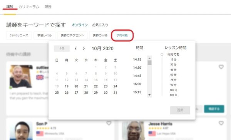This screenshot has width=231, height=140.
Task: Click the lesson length slider handle
Action: click(x=162, y=54)
